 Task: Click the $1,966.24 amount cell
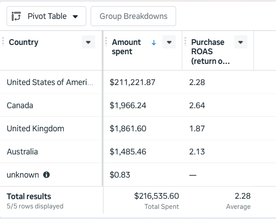128,105
